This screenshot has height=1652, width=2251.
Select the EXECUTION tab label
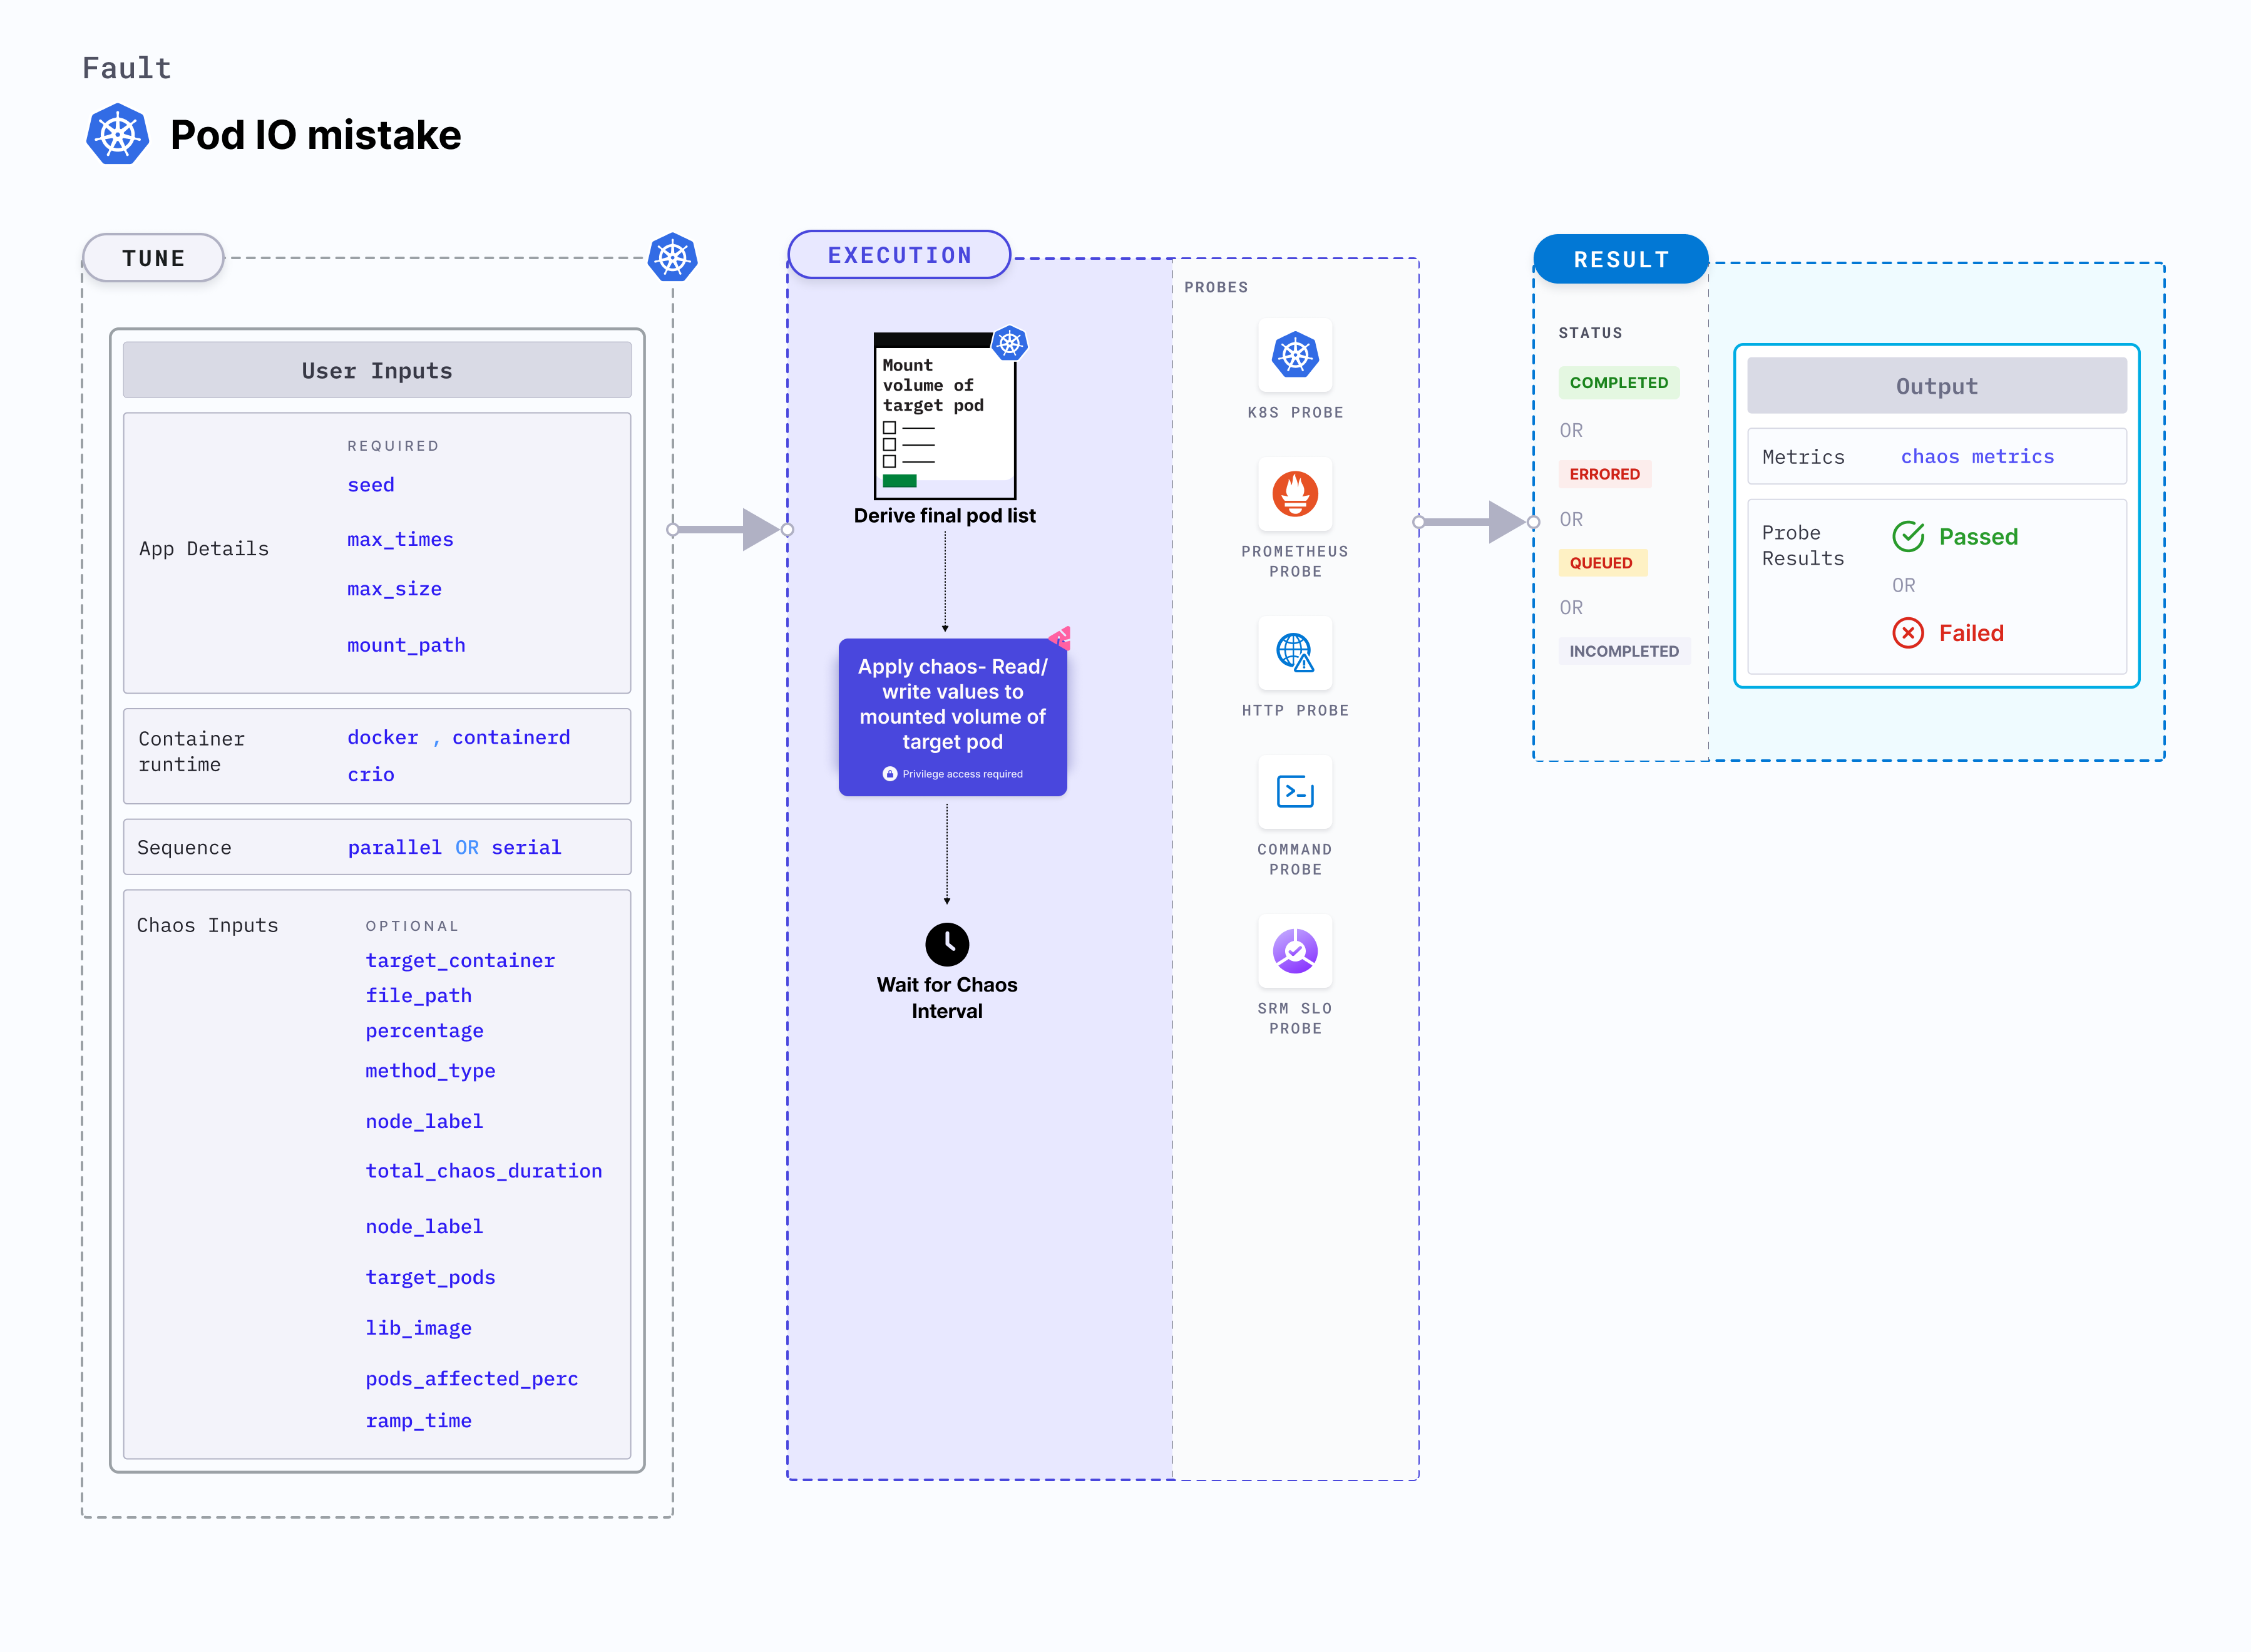(x=899, y=255)
